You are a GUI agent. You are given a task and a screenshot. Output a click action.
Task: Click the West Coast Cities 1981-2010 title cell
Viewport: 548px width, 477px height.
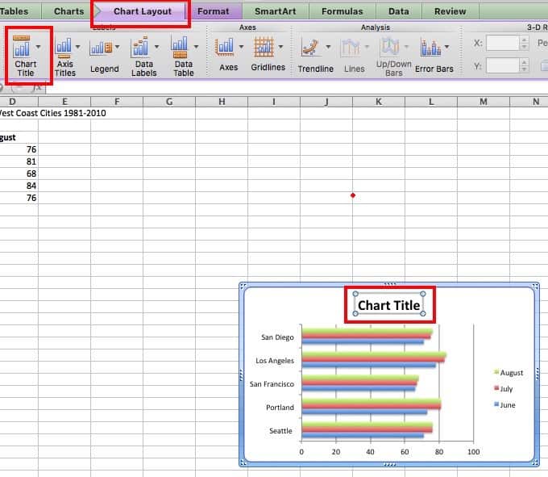pos(52,113)
